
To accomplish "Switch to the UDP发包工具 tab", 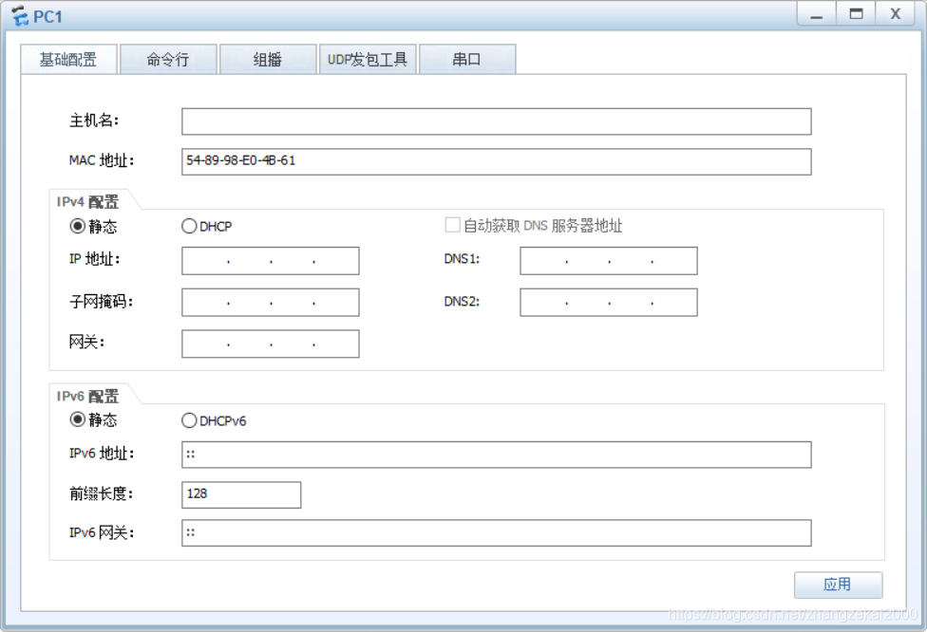I will pyautogui.click(x=368, y=59).
